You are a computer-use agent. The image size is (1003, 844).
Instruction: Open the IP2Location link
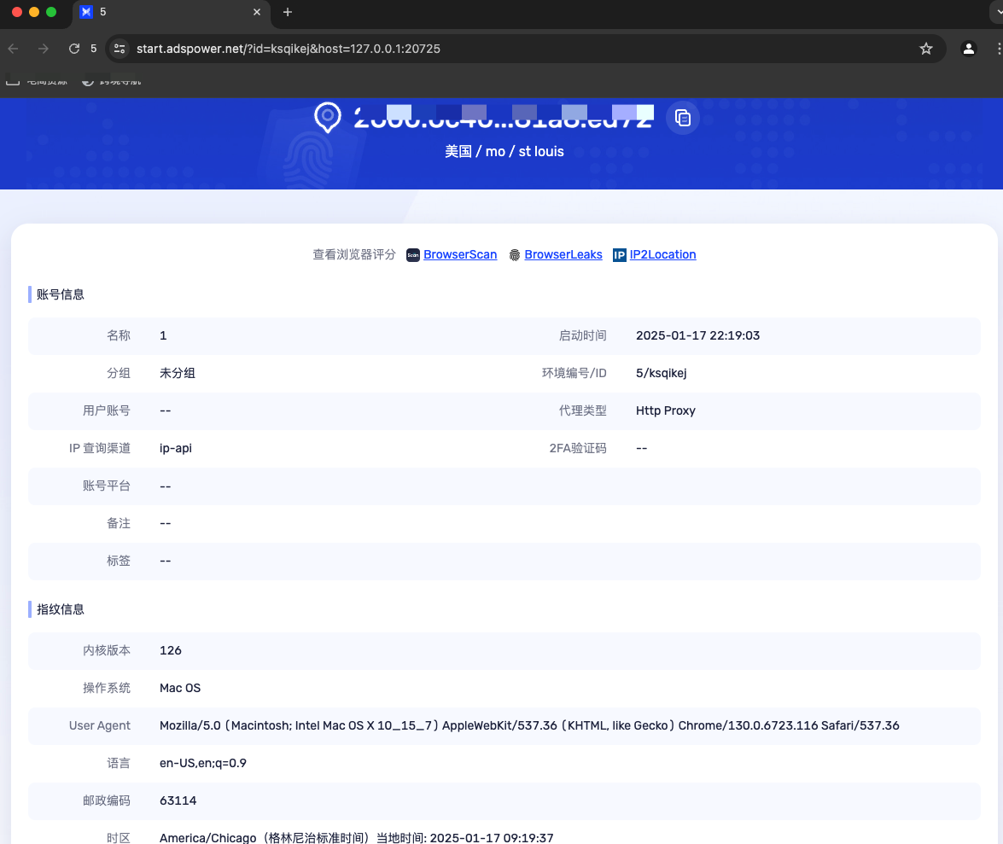tap(662, 254)
